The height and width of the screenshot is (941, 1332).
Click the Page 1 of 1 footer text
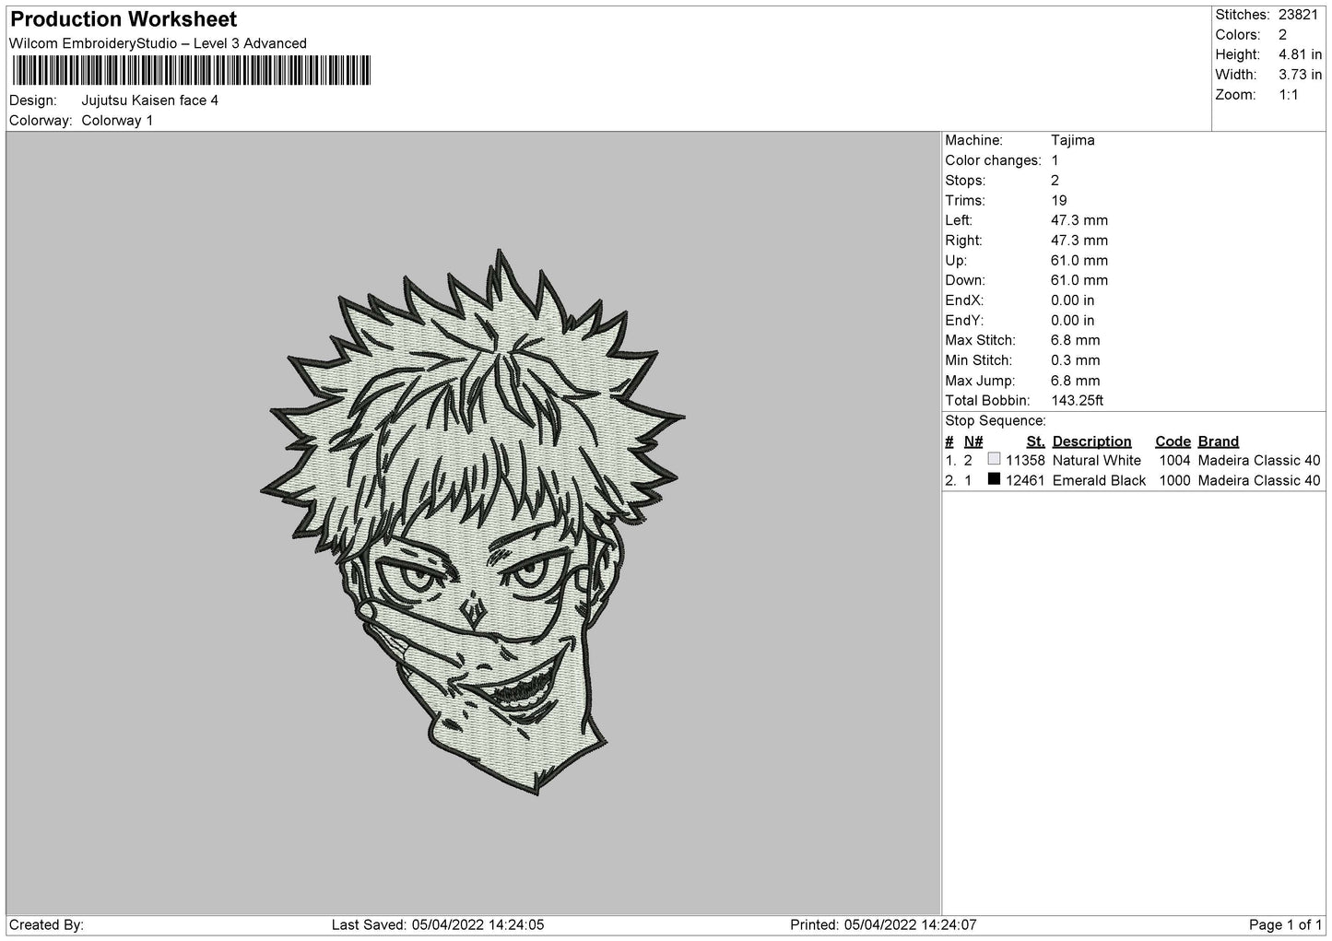point(1285,925)
